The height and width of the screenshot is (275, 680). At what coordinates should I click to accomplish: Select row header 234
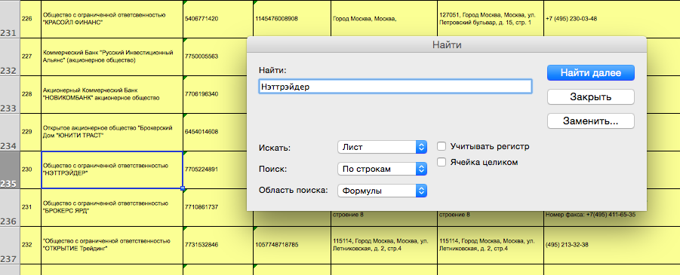click(x=10, y=133)
